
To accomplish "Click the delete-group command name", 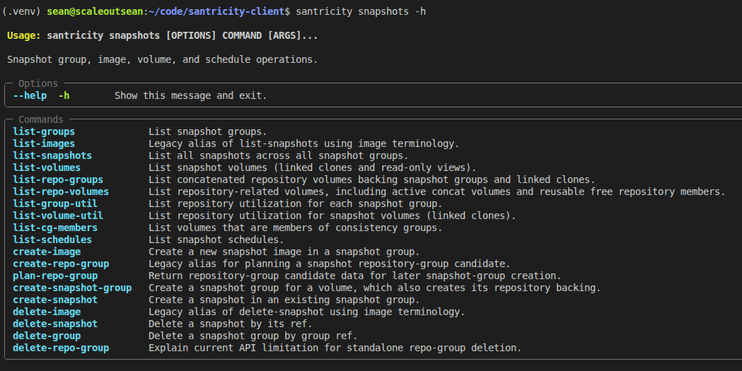I will tap(47, 336).
